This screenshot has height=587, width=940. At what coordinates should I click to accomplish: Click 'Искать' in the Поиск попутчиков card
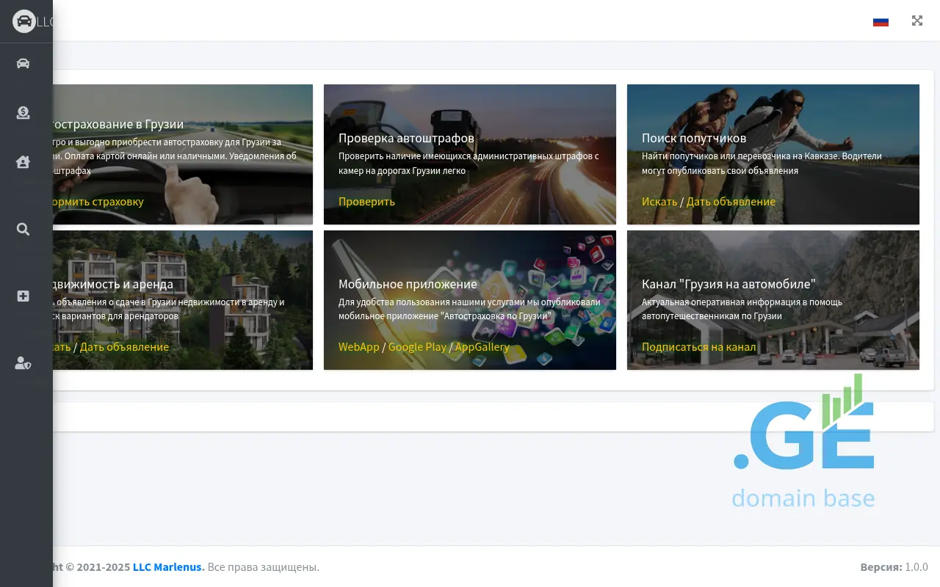pyautogui.click(x=659, y=202)
